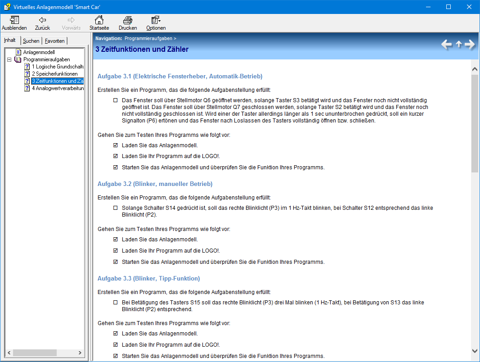Viewport: 480px width, 362px height.
Task: Click the help window title bar icon
Action: pos(7,7)
